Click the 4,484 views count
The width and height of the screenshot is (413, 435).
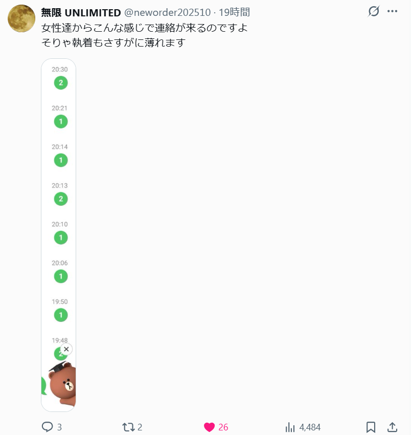[x=310, y=427]
